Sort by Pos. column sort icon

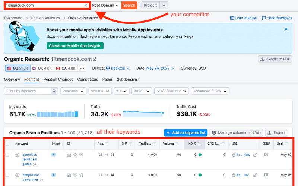tap(107, 144)
